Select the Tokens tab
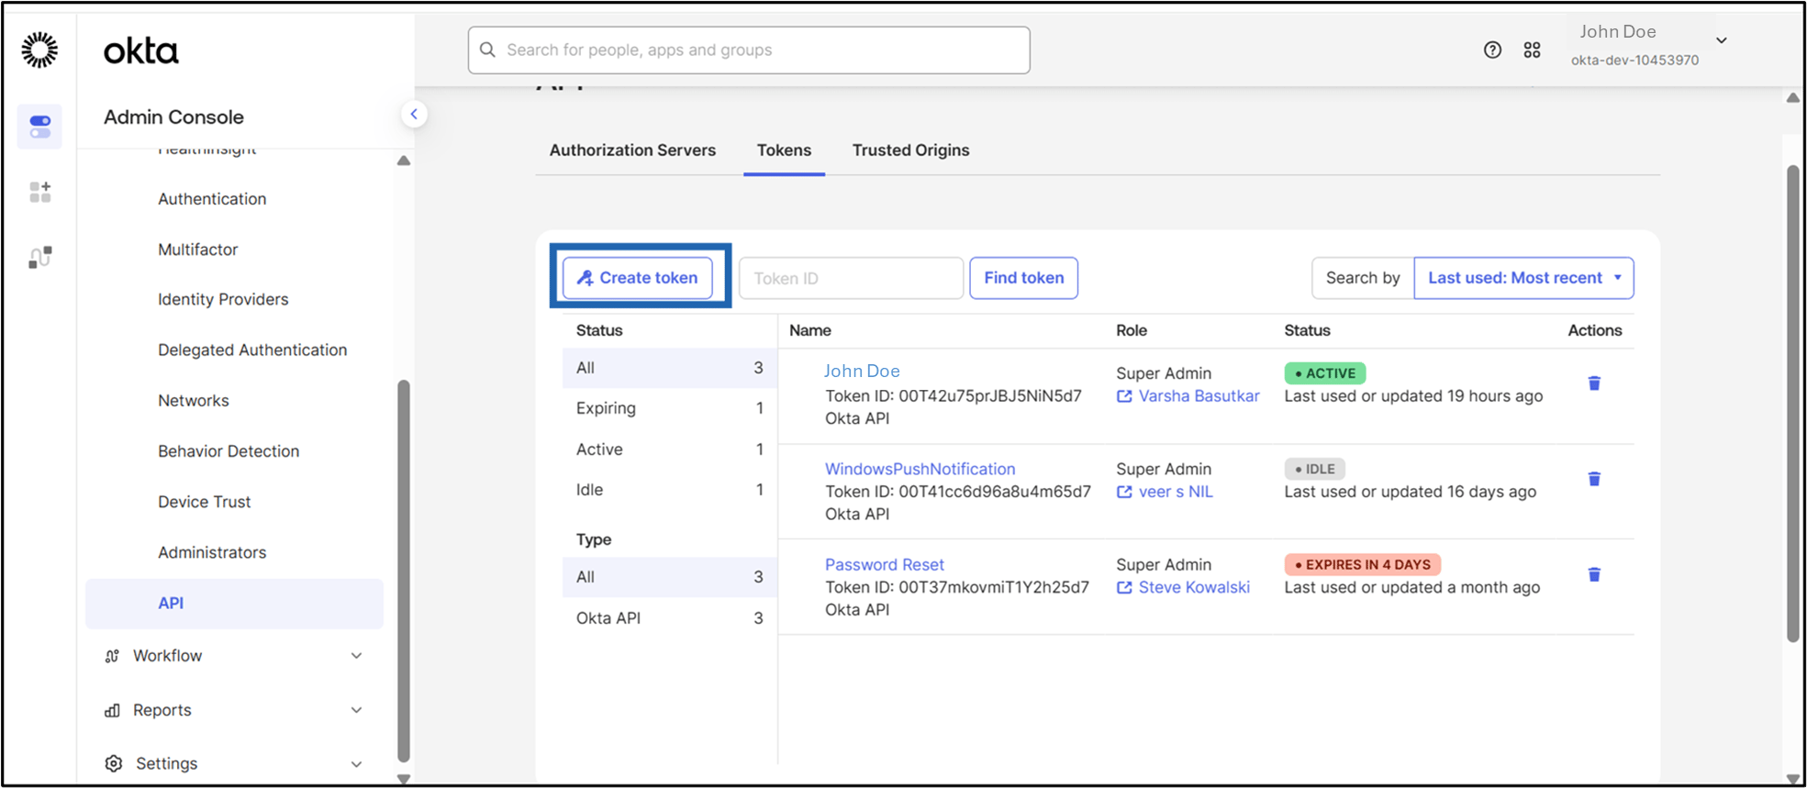Image resolution: width=1807 pixels, height=788 pixels. pos(784,150)
